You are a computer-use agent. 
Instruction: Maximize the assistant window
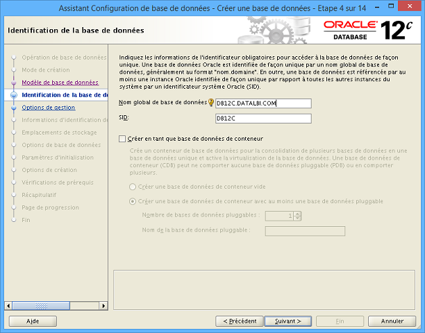point(391,6)
